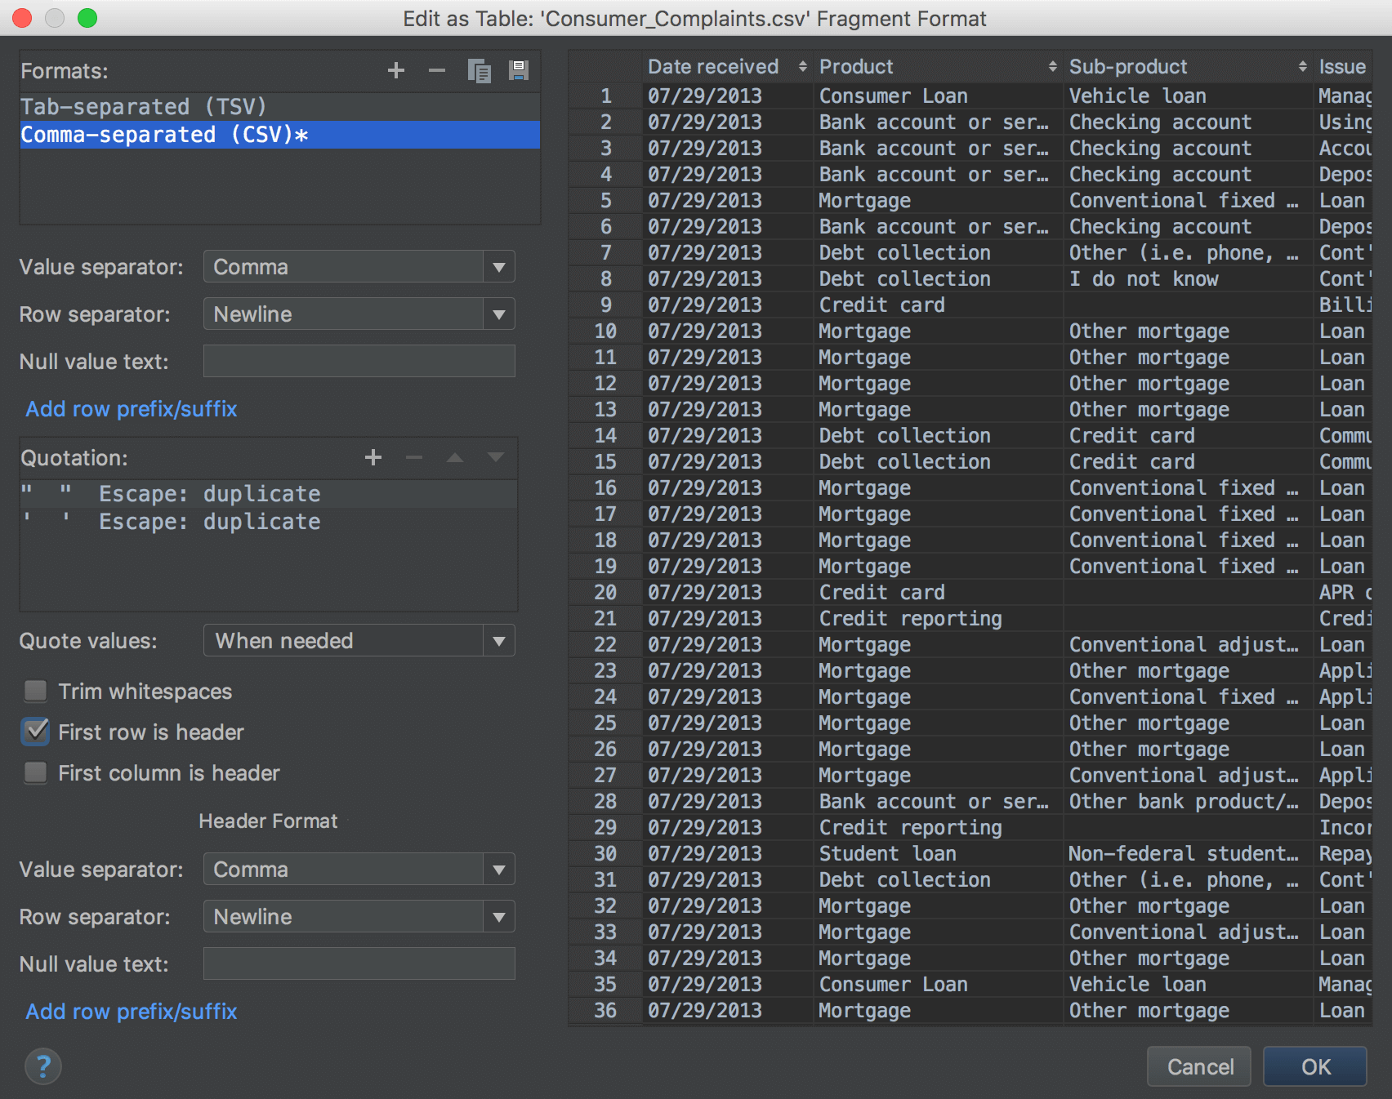Viewport: 1392px width, 1099px height.
Task: Click the Cancel button
Action: pos(1198,1066)
